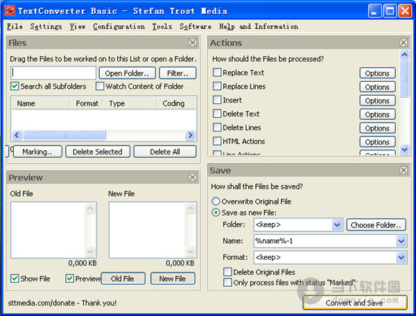The height and width of the screenshot is (316, 416).
Task: Enable the Delete Lines action
Action: [217, 128]
